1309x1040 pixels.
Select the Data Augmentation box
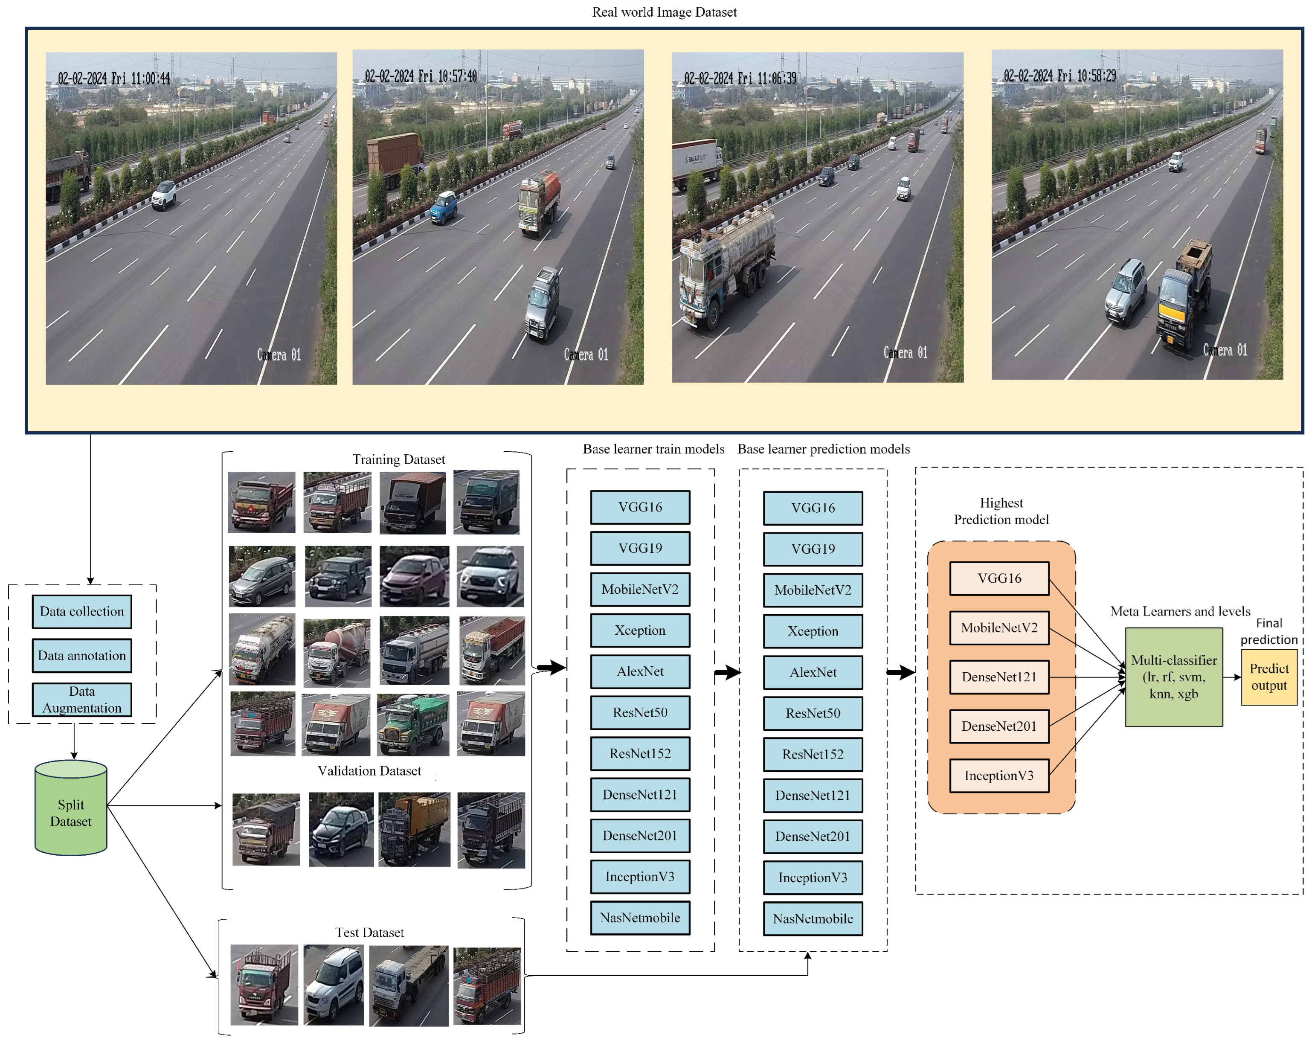pos(82,700)
